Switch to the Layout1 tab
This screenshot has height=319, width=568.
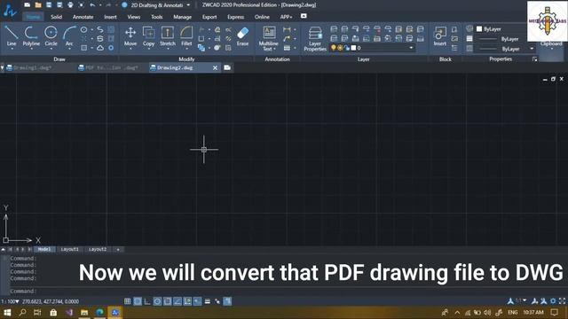[x=69, y=249]
